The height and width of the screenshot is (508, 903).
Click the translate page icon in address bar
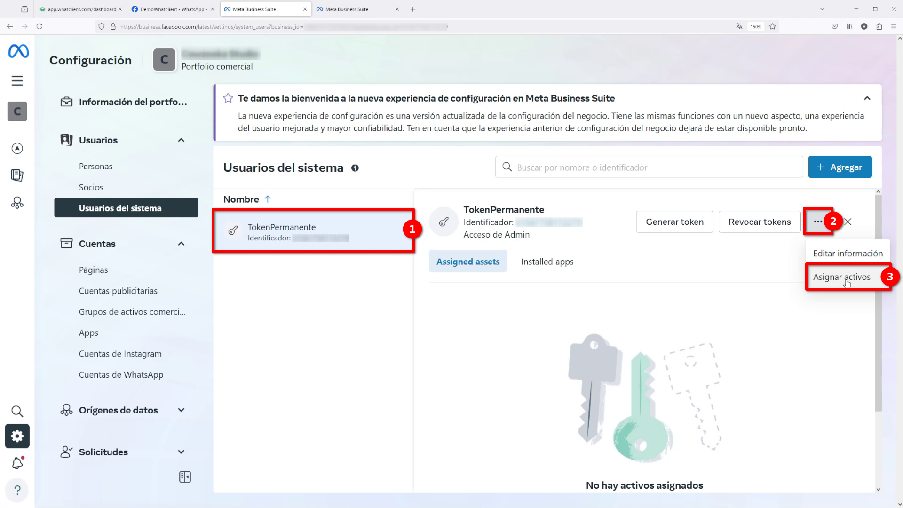(x=739, y=26)
